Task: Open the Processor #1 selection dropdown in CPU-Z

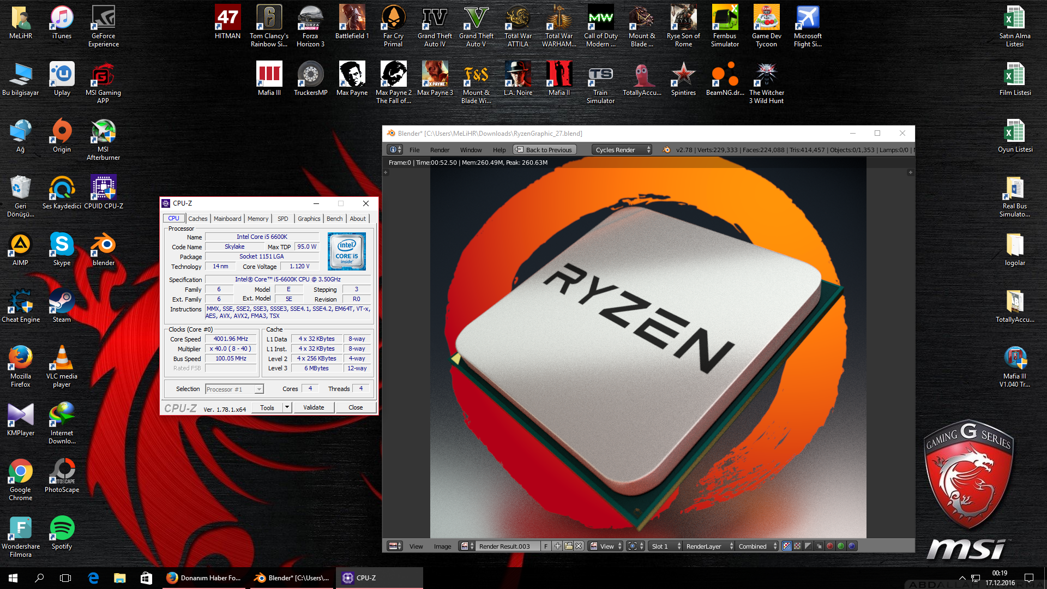Action: tap(234, 389)
